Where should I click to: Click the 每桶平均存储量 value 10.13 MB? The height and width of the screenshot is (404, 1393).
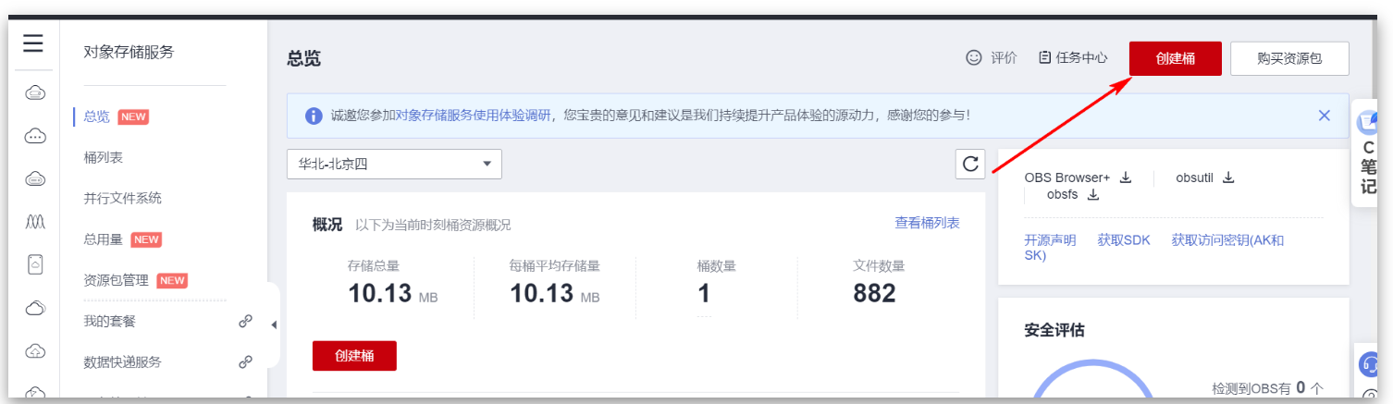[x=554, y=294]
